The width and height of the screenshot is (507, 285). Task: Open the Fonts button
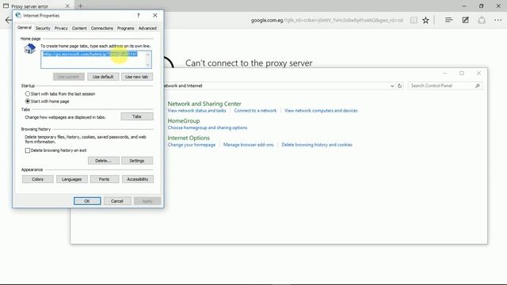104,179
